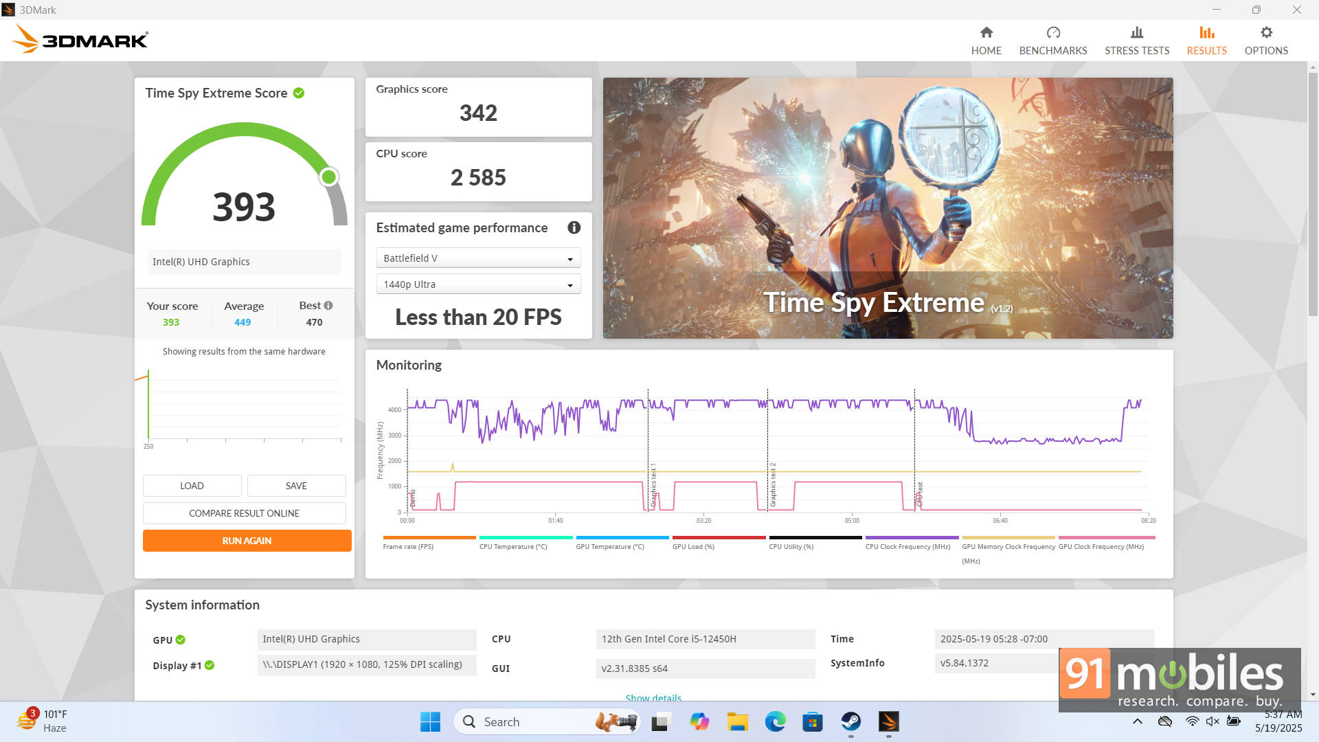This screenshot has height=742, width=1319.
Task: Click the Time Spy Extreme artwork image
Action: [888, 207]
